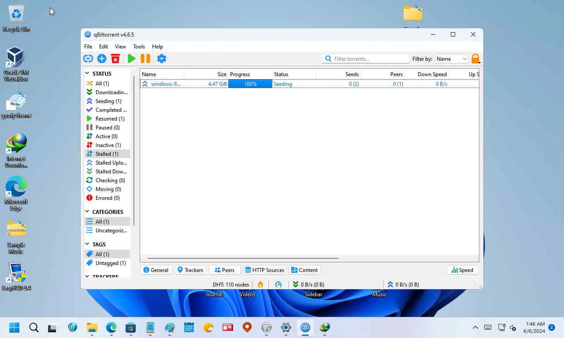Click the qBittorrent taskbar icon
564x338 pixels.
point(305,327)
